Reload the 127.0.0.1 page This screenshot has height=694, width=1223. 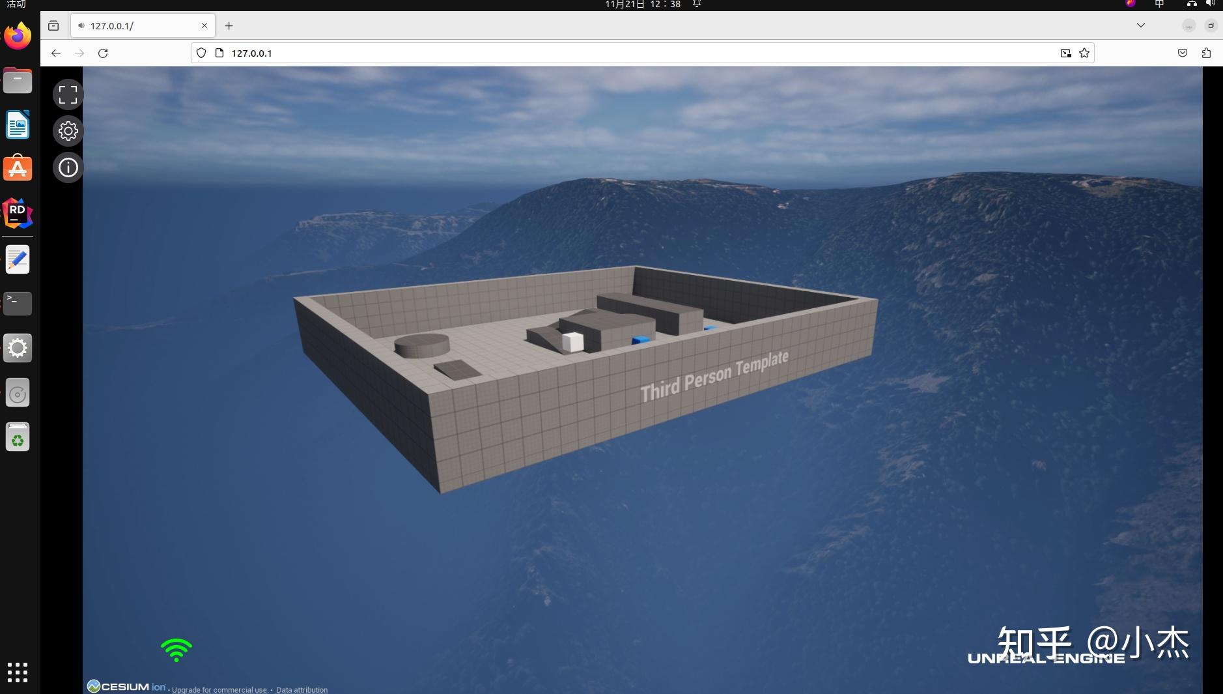pos(104,53)
